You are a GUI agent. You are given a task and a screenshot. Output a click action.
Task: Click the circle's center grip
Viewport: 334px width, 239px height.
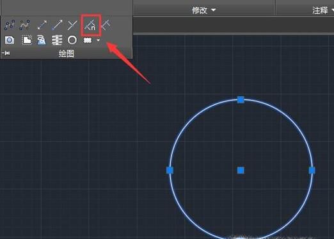point(241,170)
